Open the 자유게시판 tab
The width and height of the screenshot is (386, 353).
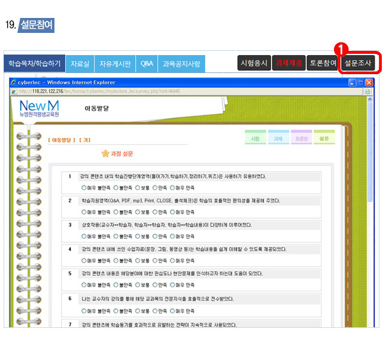pyautogui.click(x=115, y=63)
